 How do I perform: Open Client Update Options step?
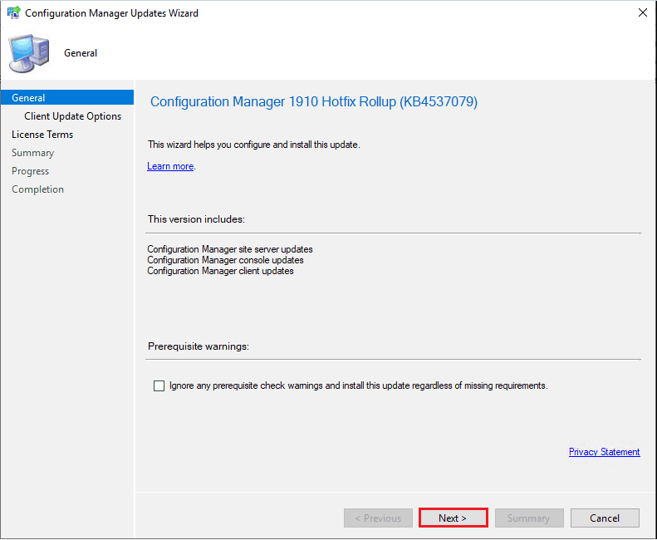pyautogui.click(x=72, y=116)
